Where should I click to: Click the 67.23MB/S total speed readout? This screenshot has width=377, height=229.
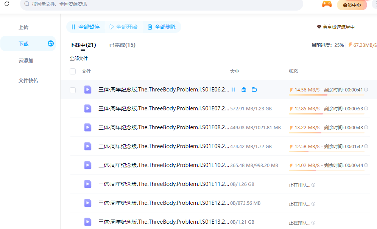coord(363,45)
